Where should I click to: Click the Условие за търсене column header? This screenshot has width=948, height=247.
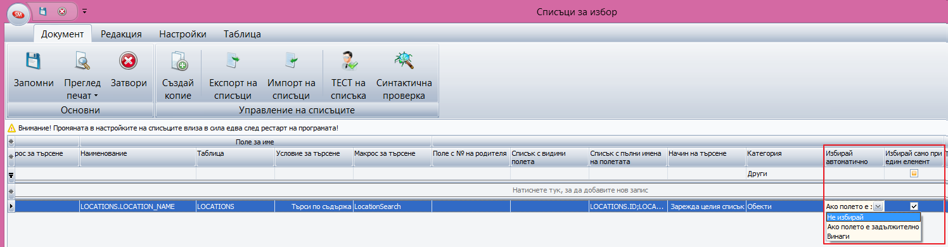[314, 157]
